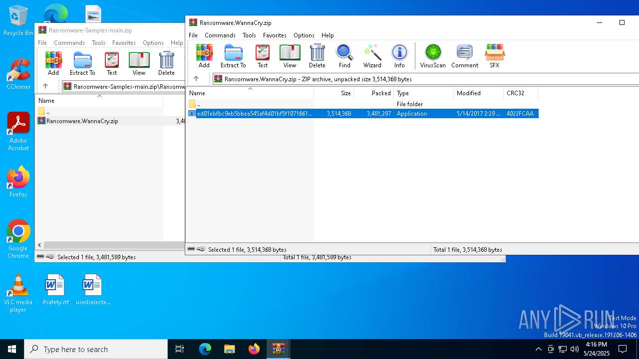This screenshot has width=639, height=359.
Task: Click Application type cell
Action: (x=412, y=114)
